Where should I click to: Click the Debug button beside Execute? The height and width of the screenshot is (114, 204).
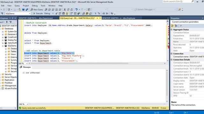pyautogui.click(x=47, y=13)
